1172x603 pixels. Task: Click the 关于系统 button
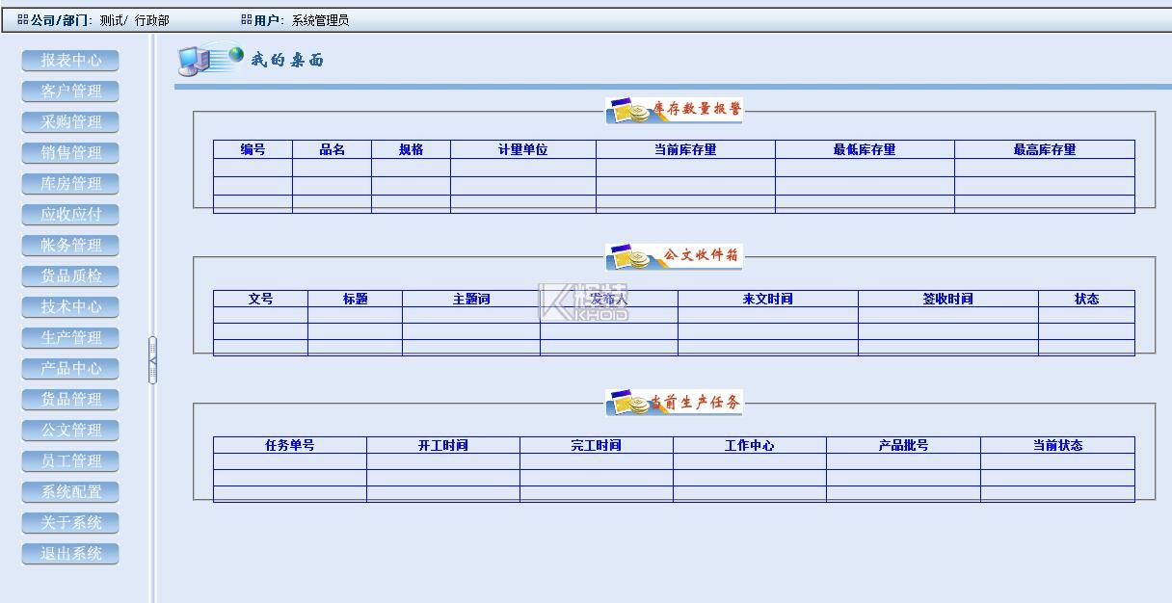[x=70, y=523]
